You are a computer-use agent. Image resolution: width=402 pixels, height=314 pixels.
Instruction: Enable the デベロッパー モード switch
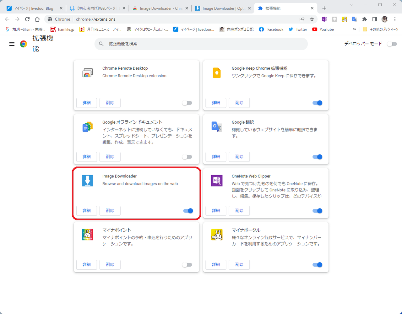(x=392, y=44)
